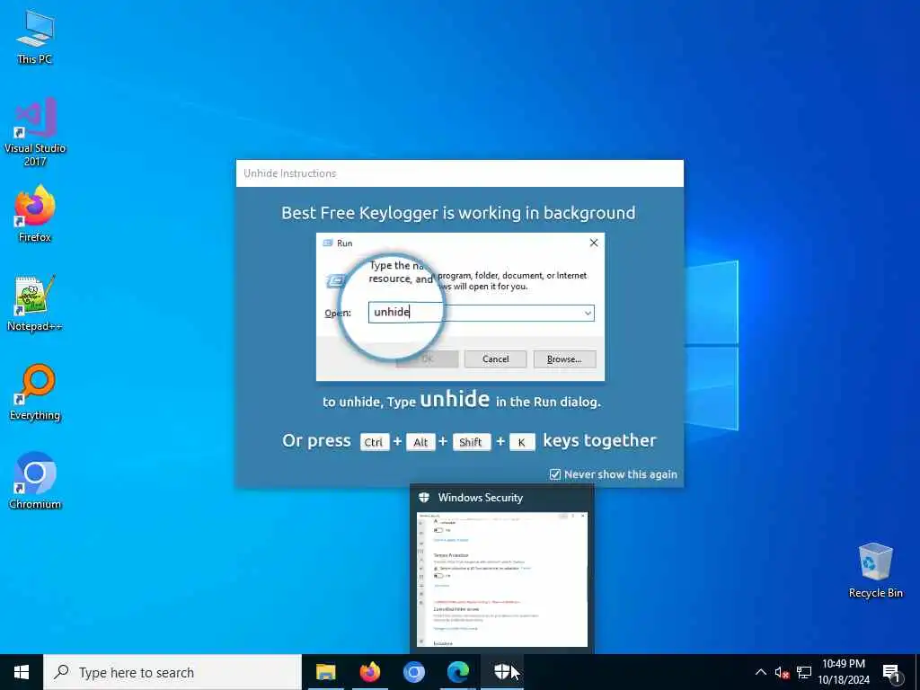The height and width of the screenshot is (690, 920).
Task: Click the Type here to search box
Action: (172, 672)
